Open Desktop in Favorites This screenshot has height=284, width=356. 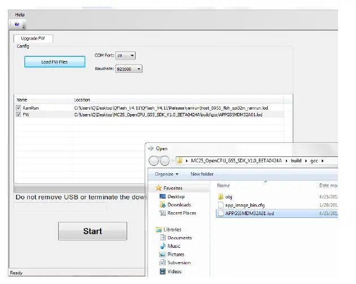tap(176, 196)
